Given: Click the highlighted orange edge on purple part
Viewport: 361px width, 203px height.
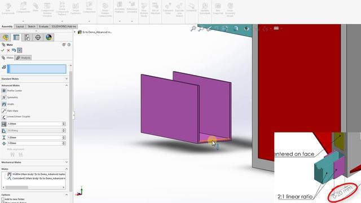Looking at the screenshot, I should (x=214, y=139).
